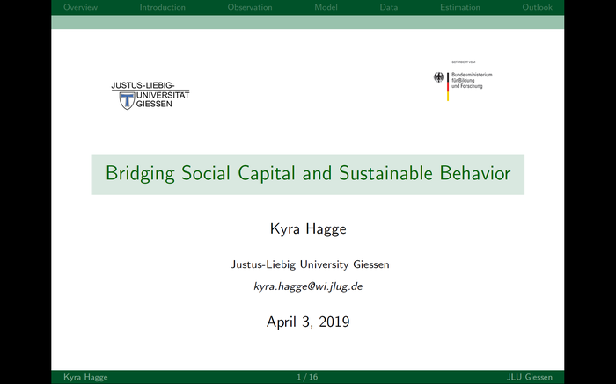Click the "Gefördert vom" caption above the ministry logo
Screen dimensions: 616x384
pyautogui.click(x=463, y=62)
